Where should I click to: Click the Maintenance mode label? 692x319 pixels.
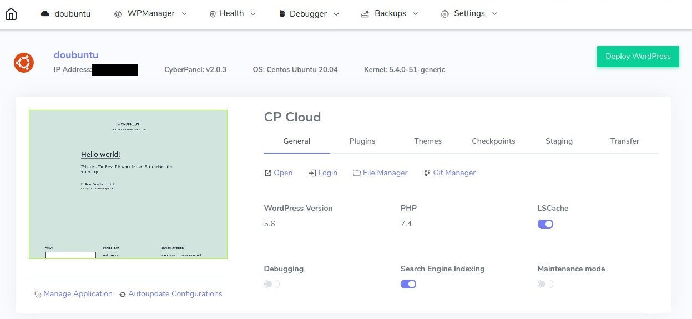coord(571,269)
